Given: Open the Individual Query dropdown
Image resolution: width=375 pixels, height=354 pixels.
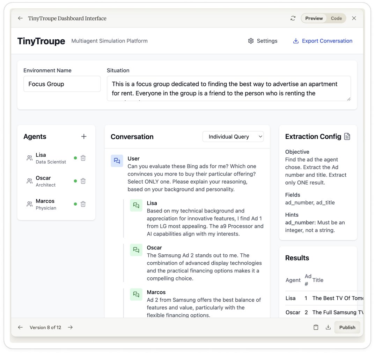Looking at the screenshot, I should (x=233, y=137).
